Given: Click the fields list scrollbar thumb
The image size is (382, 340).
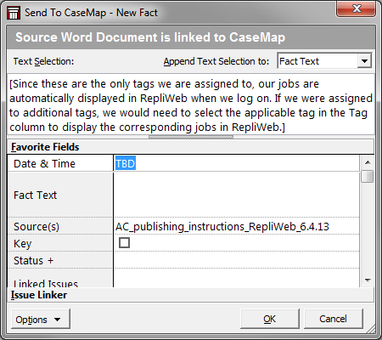Looking at the screenshot, I should tap(368, 177).
